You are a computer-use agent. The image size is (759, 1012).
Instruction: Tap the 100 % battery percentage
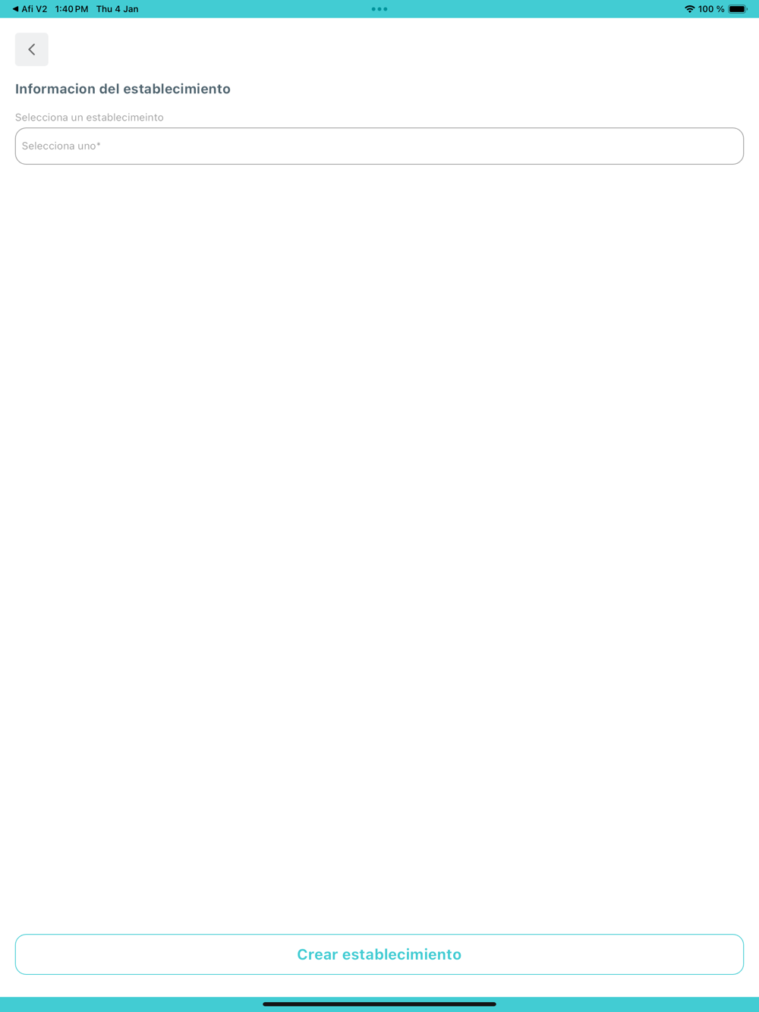pos(711,9)
